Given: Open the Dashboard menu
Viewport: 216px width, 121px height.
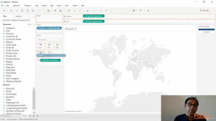Looking at the screenshot, I should (x=28, y=6).
